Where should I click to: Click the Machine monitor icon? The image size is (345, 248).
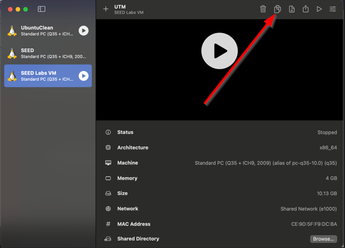click(x=108, y=163)
